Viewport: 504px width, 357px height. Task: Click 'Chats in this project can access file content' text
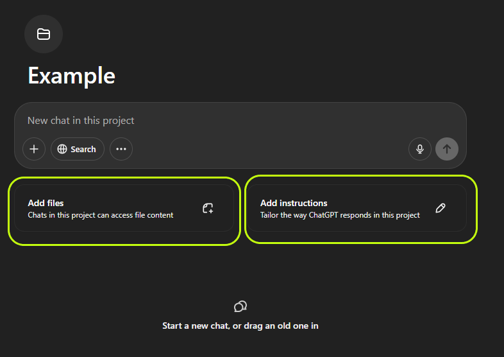(x=101, y=215)
